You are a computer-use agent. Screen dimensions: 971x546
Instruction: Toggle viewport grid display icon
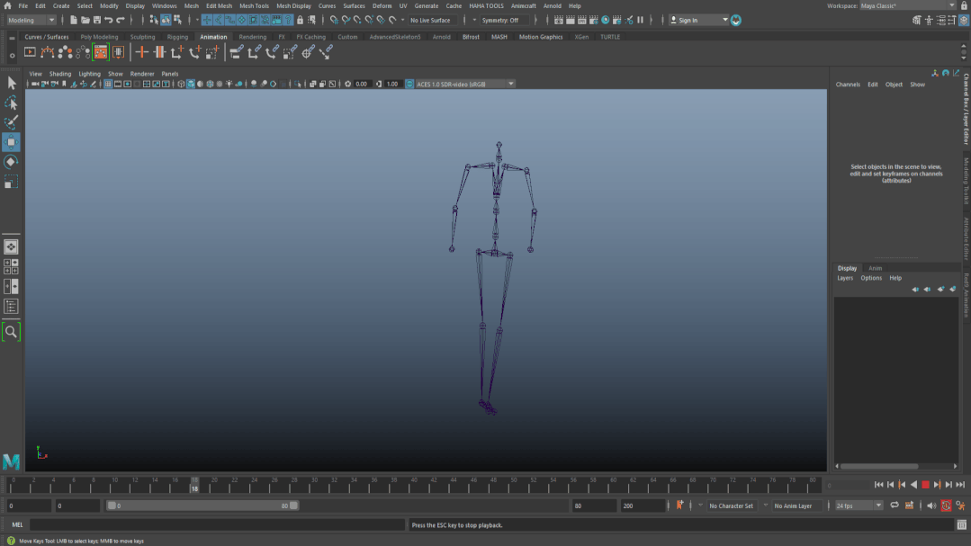[108, 84]
